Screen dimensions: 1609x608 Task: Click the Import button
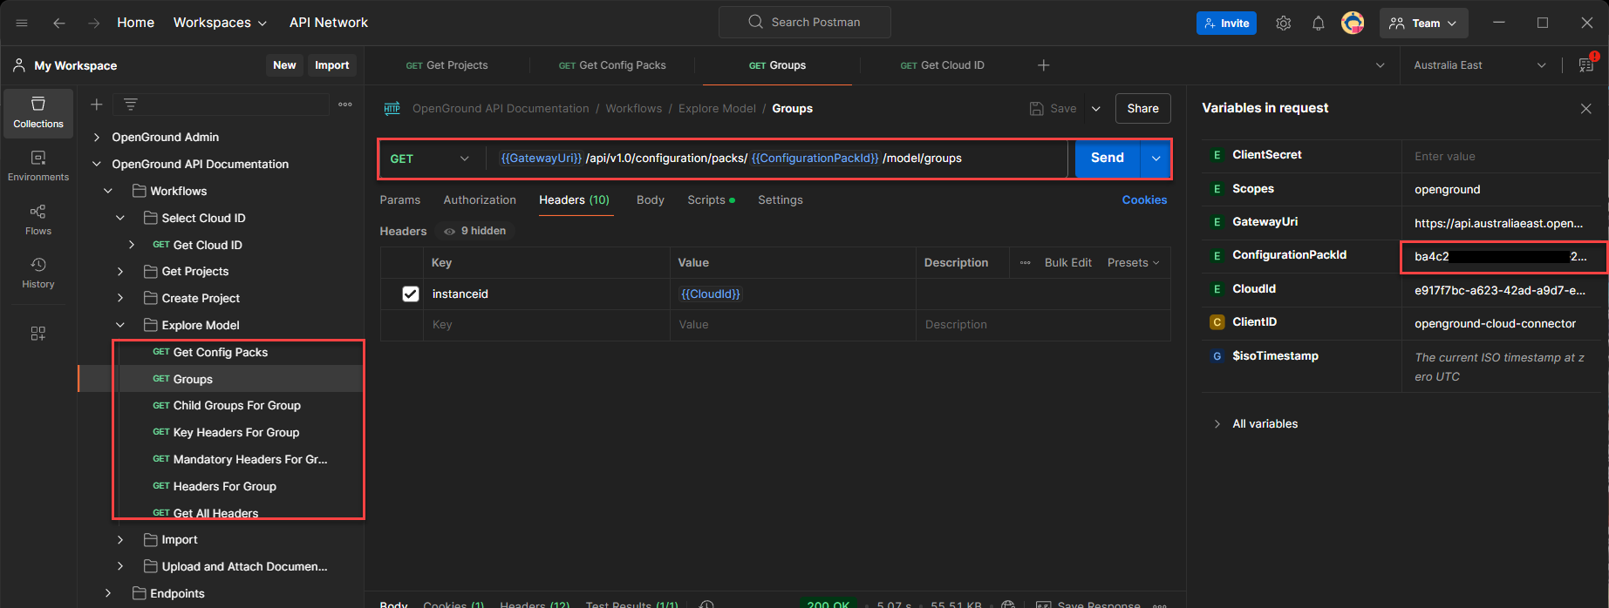pos(332,65)
